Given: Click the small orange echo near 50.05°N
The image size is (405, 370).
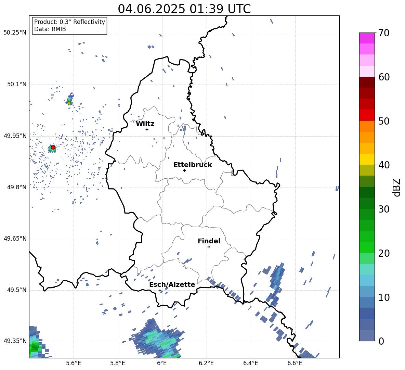Looking at the screenshot, I should [x=69, y=103].
